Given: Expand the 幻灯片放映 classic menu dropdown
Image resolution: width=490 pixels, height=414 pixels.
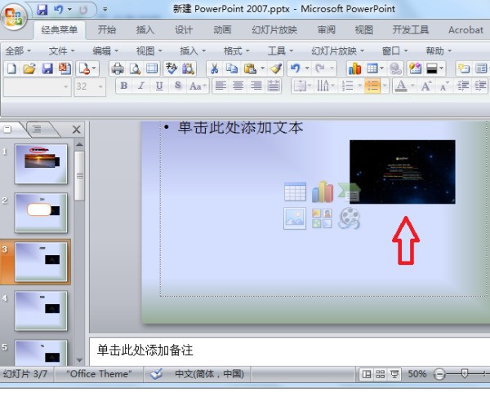Looking at the screenshot, I should (x=336, y=51).
